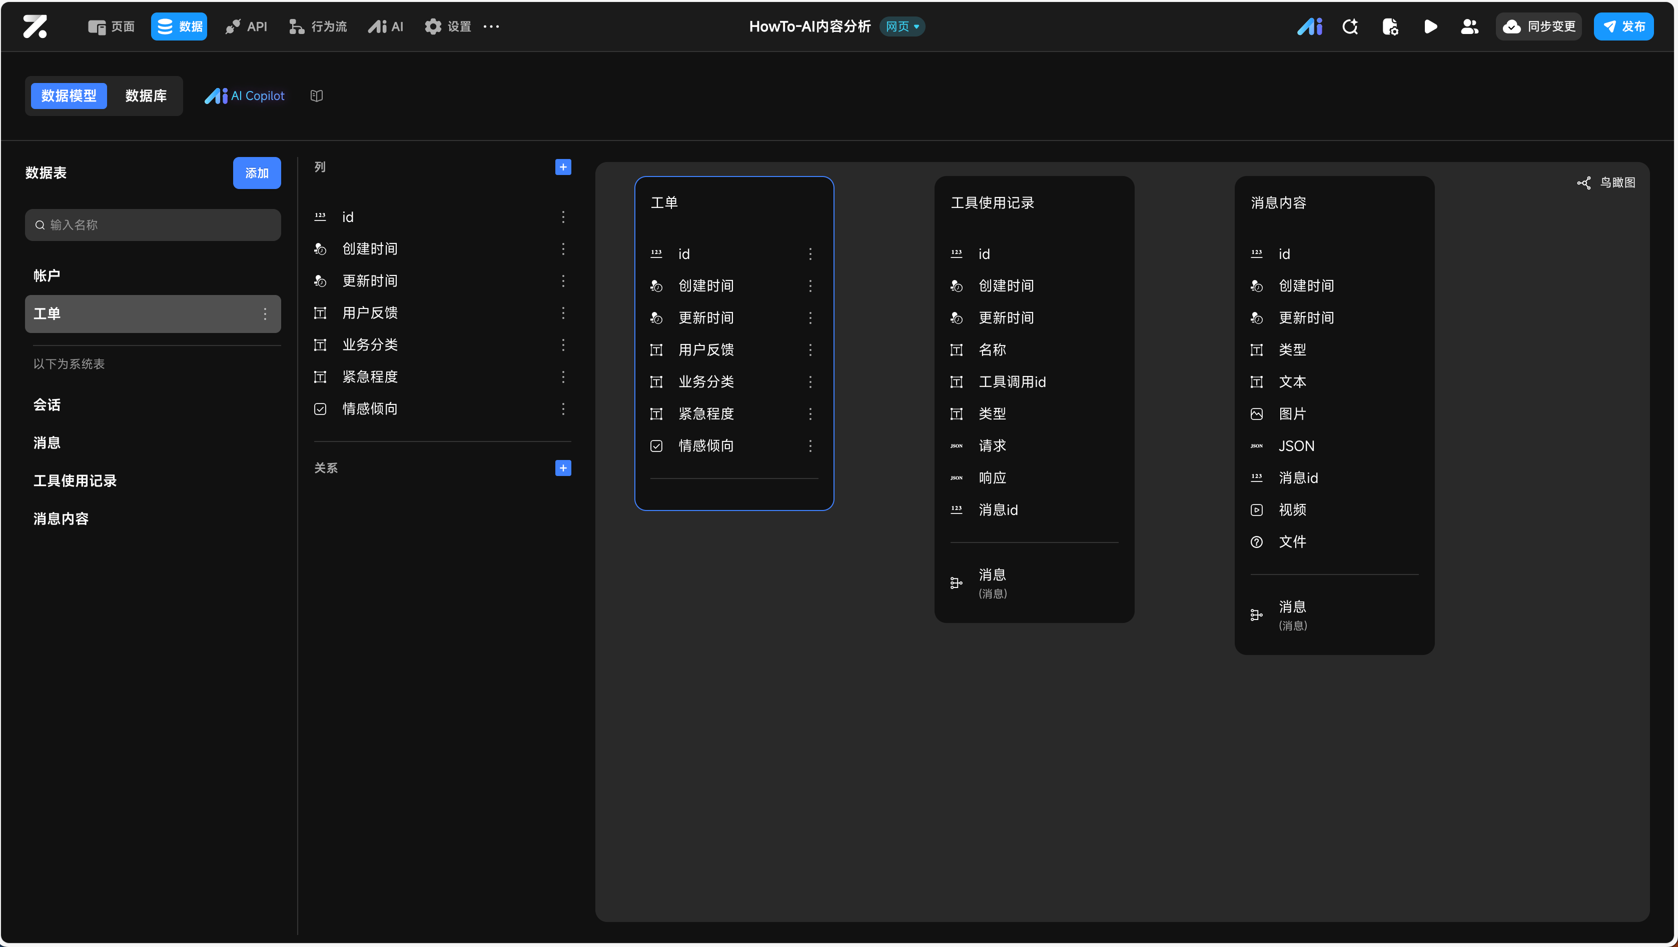Open the collaborators people icon
1678x947 pixels.
click(1469, 26)
